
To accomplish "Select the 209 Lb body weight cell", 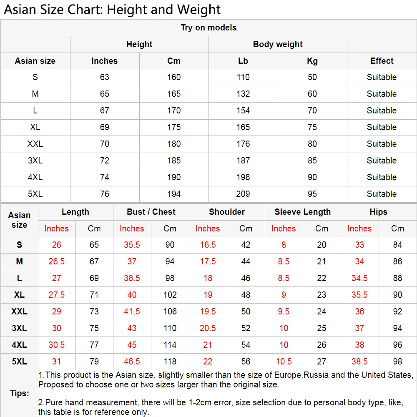I will tap(243, 194).
